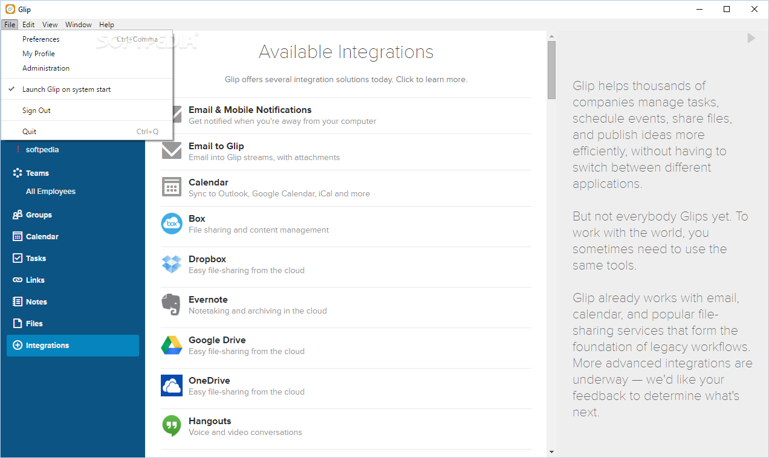
Task: Select the Integrations sidebar label
Action: [x=47, y=345]
